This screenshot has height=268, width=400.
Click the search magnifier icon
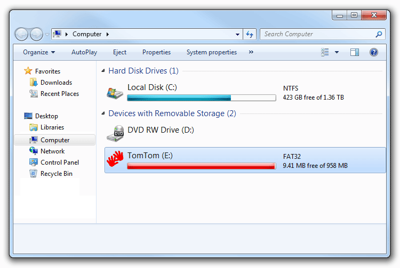pos(379,34)
